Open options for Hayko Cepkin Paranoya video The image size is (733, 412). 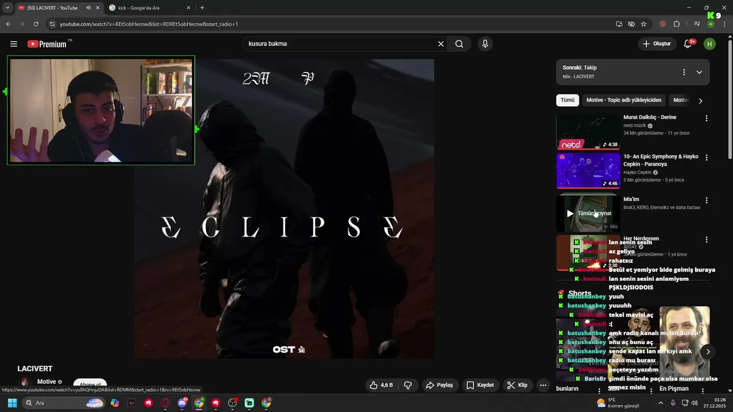pyautogui.click(x=707, y=157)
